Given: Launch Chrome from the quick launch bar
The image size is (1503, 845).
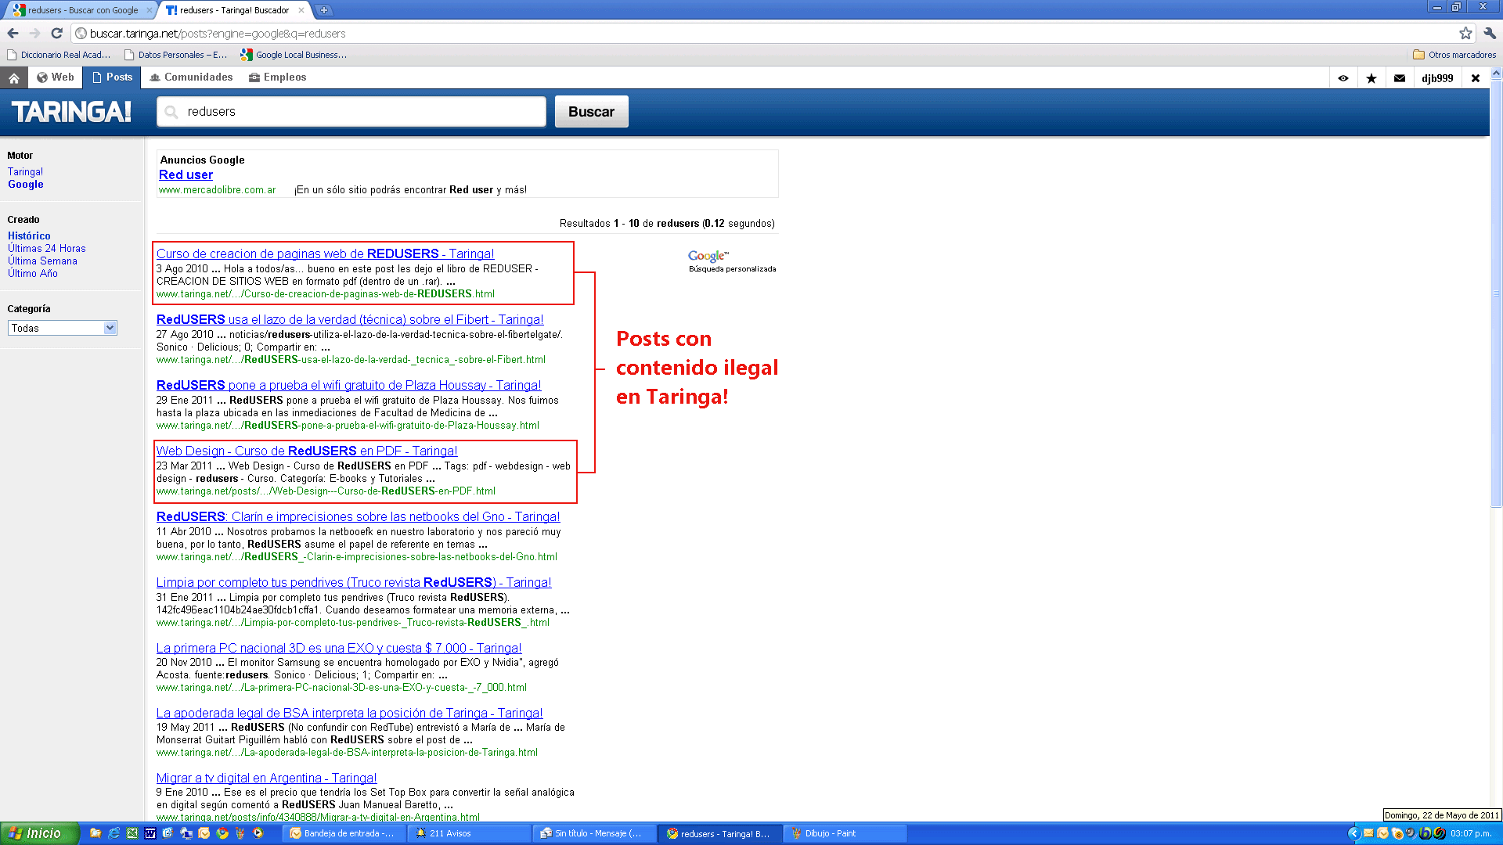Looking at the screenshot, I should (222, 833).
